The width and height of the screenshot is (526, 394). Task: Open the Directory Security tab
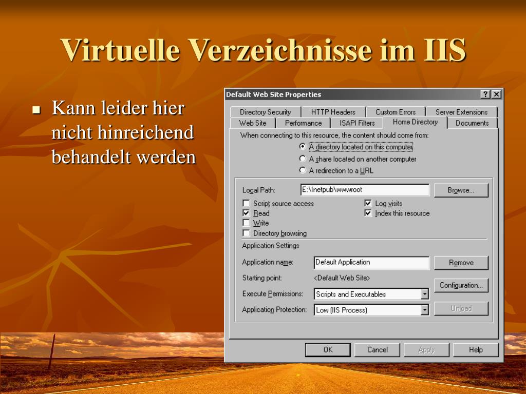pos(266,112)
